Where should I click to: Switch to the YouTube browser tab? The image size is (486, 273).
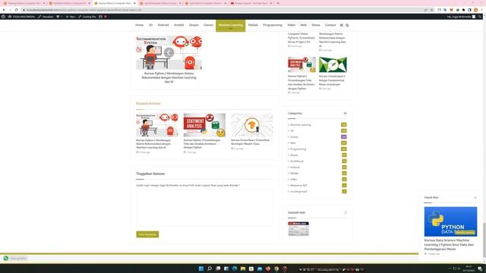[x=251, y=3]
